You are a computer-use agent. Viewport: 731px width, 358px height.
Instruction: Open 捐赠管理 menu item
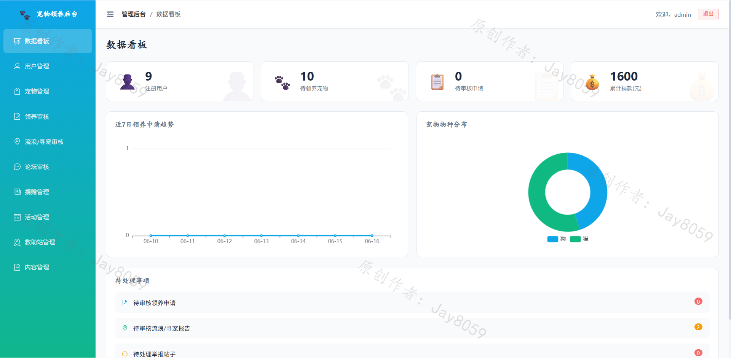coord(48,192)
